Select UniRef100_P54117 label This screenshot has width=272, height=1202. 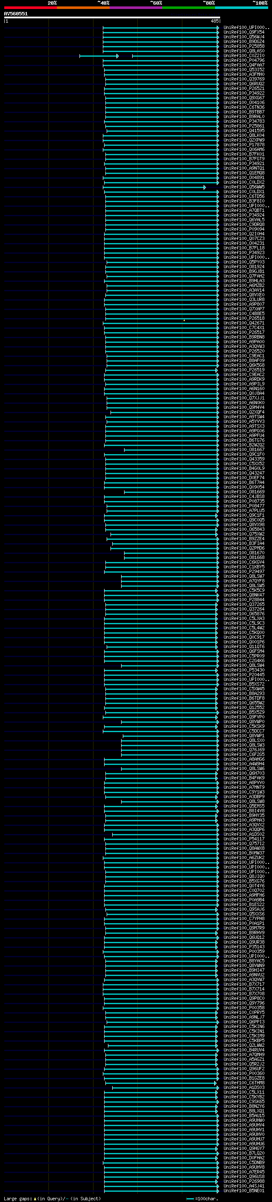[x=244, y=839]
